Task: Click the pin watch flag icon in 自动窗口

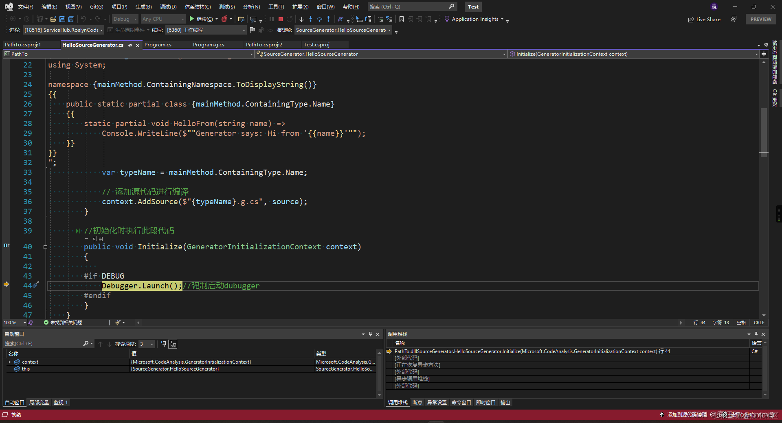Action: pos(163,344)
